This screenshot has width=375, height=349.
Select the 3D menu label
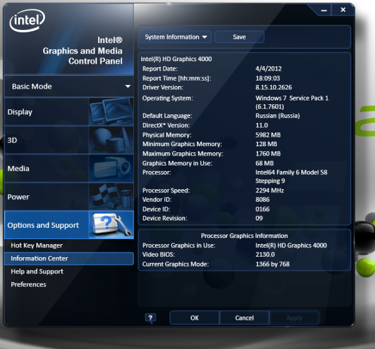point(12,140)
